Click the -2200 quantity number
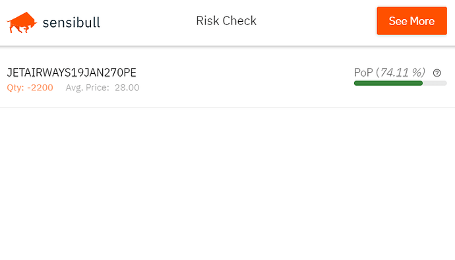The height and width of the screenshot is (260, 455). pyautogui.click(x=40, y=88)
